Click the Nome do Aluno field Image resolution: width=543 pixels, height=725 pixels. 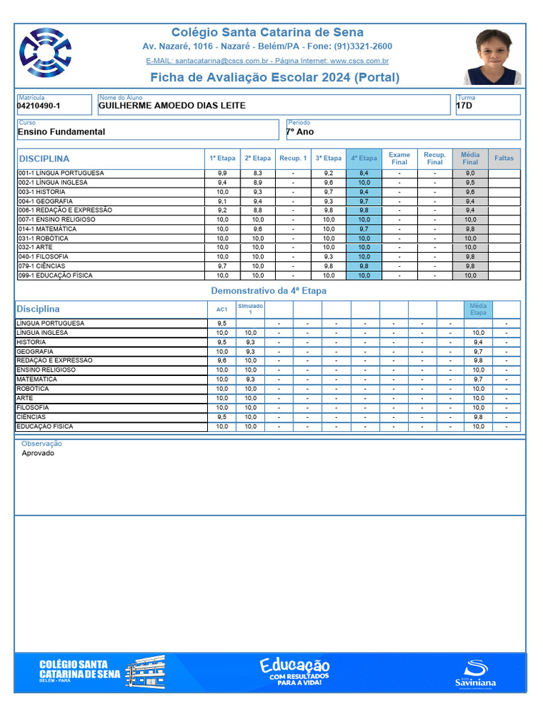click(274, 105)
